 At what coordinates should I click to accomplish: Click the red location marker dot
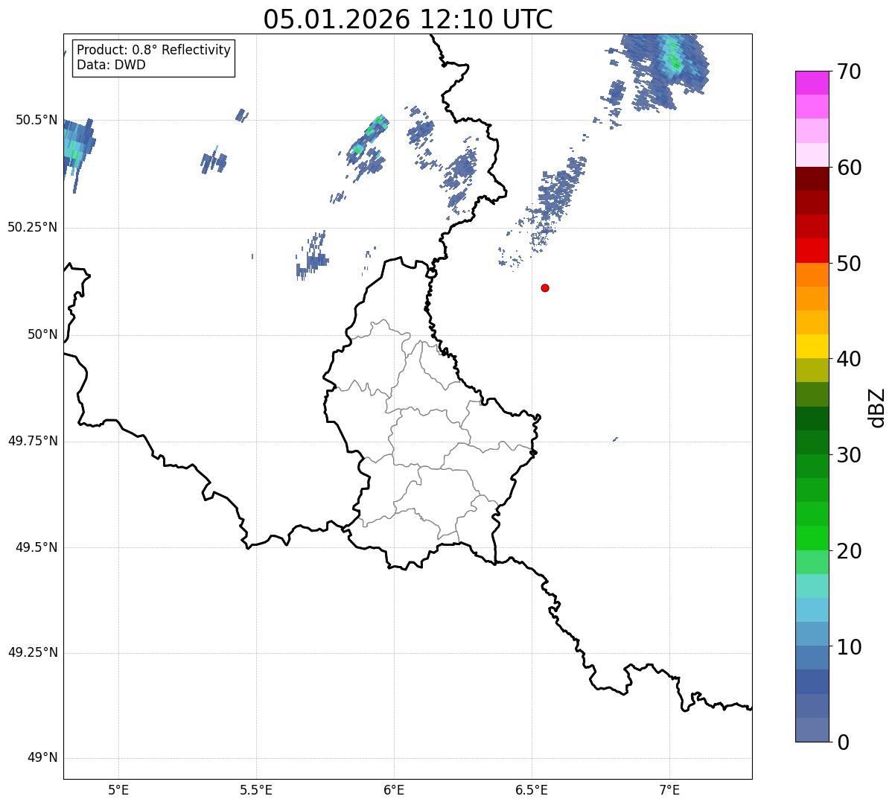coord(545,287)
